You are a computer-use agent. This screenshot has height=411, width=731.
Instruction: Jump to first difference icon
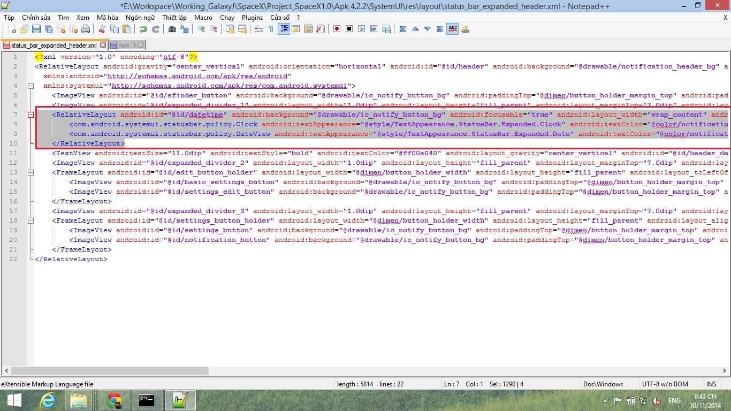point(403,29)
